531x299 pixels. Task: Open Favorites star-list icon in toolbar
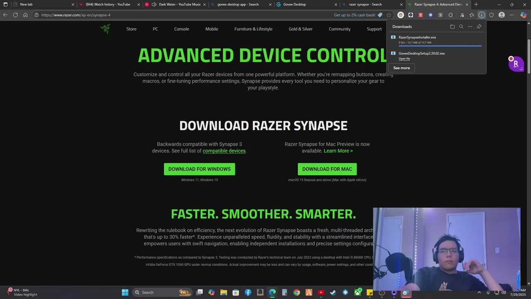coord(472,15)
